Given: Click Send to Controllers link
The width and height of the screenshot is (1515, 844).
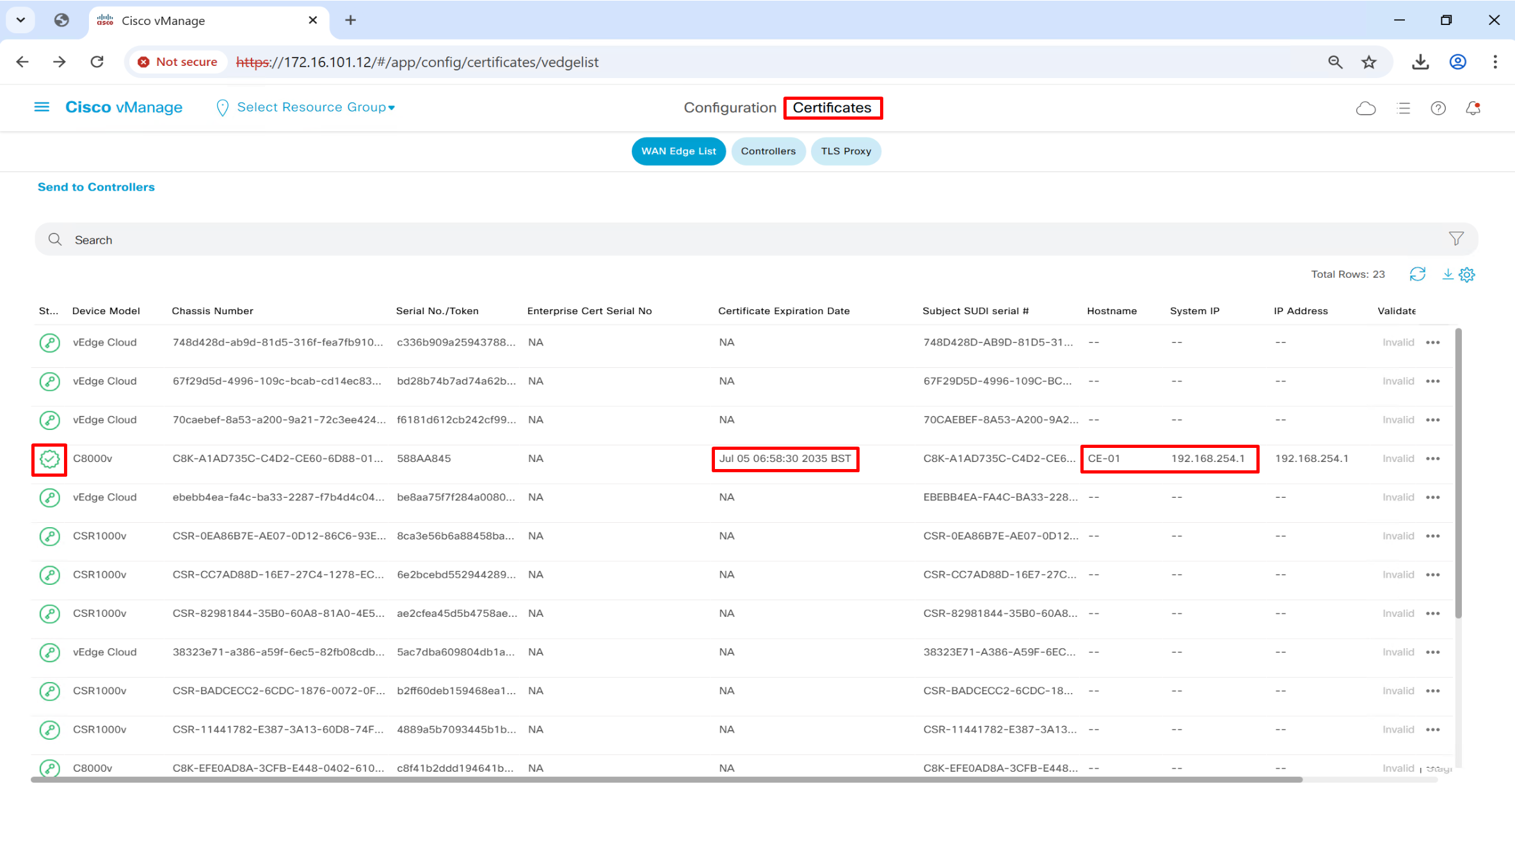Looking at the screenshot, I should point(96,187).
